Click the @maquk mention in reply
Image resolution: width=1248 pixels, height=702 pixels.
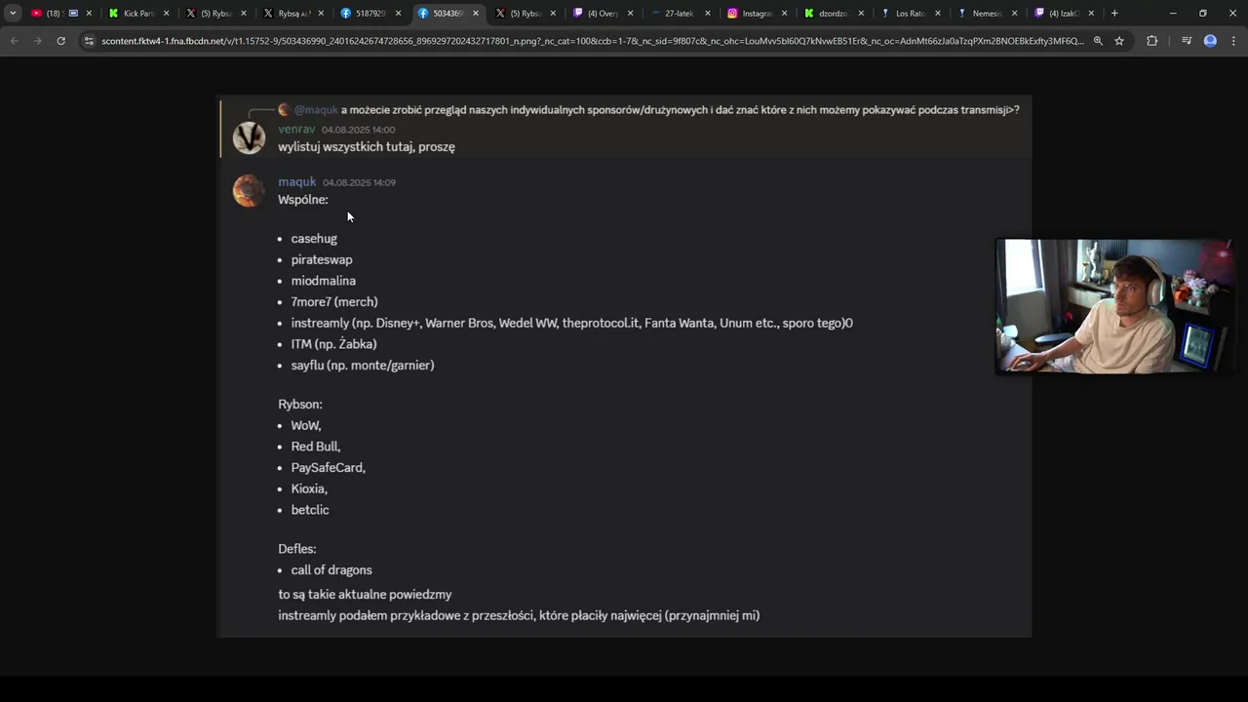pos(316,110)
